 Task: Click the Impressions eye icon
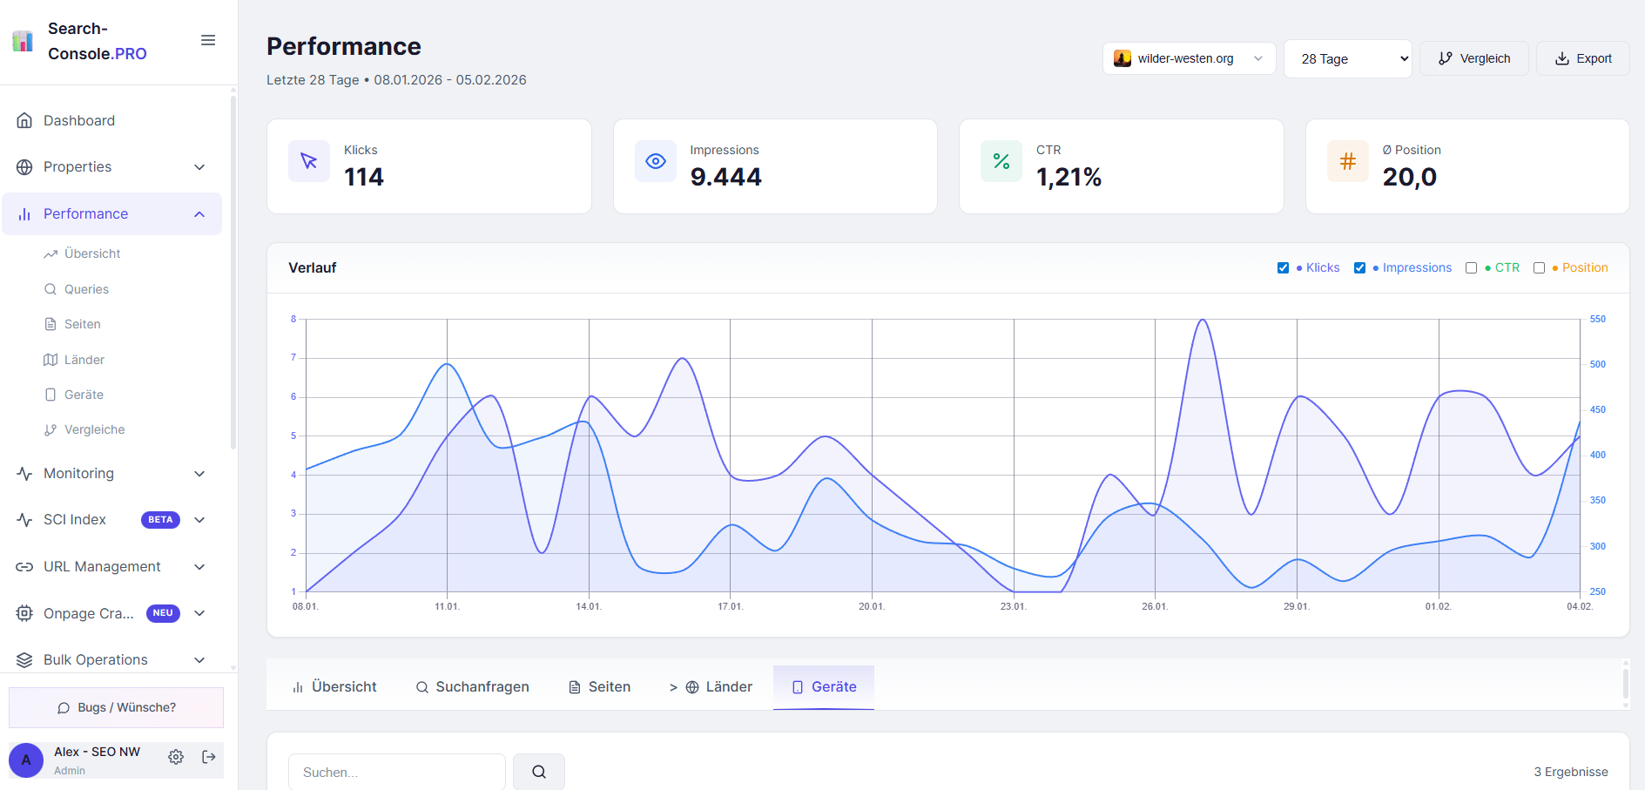pyautogui.click(x=656, y=161)
